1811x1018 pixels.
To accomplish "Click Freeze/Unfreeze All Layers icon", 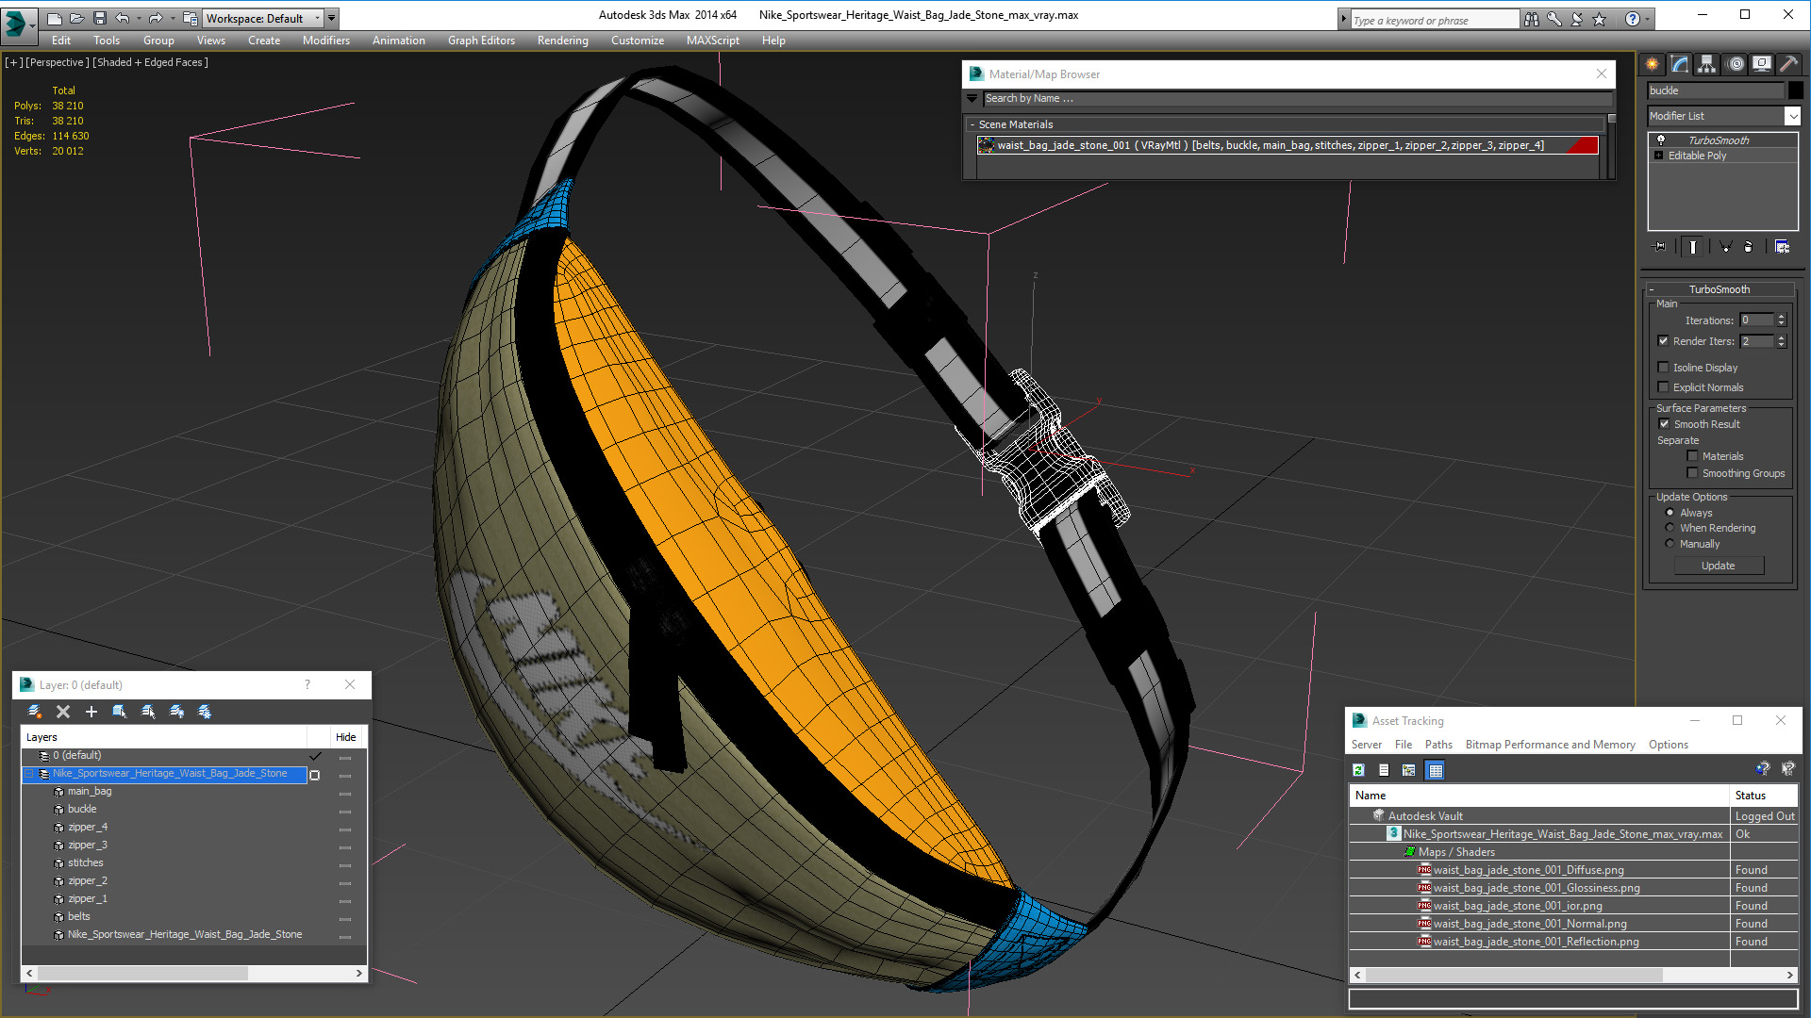I will click(205, 712).
